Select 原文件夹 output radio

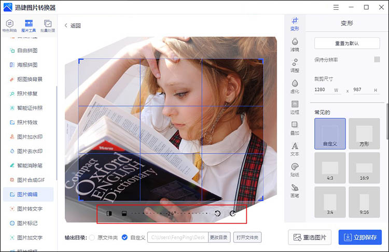click(92, 237)
